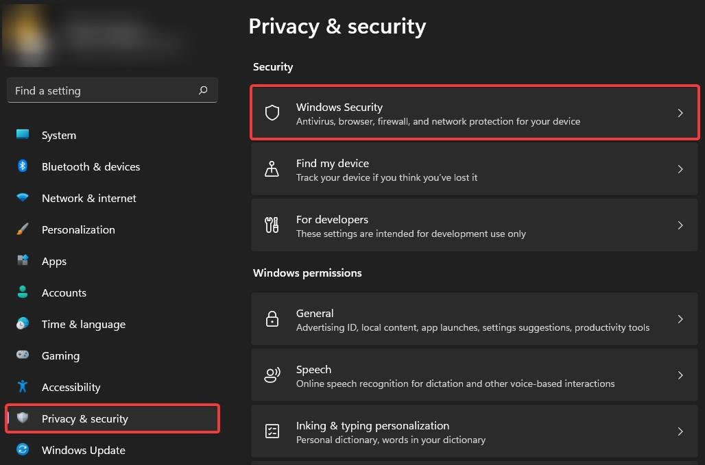Click the Personalization paintbrush icon
Screen dimensions: 705x465
23,229
